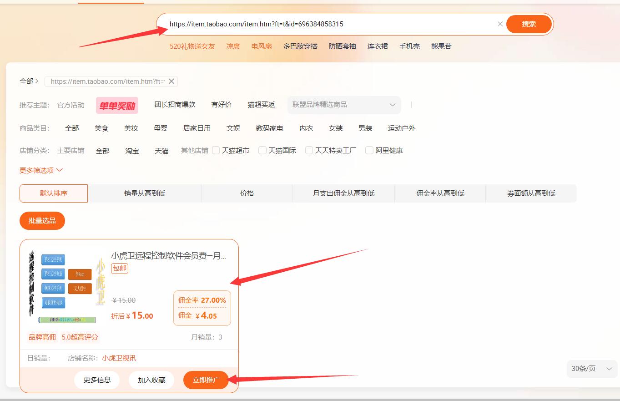Tick the 阿里健康 checkbox

[369, 150]
